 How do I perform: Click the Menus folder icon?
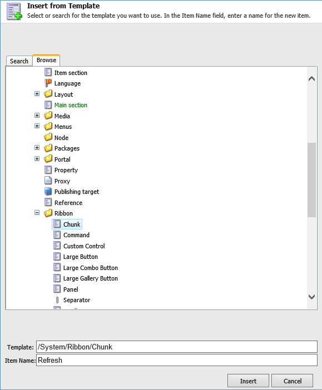point(48,126)
